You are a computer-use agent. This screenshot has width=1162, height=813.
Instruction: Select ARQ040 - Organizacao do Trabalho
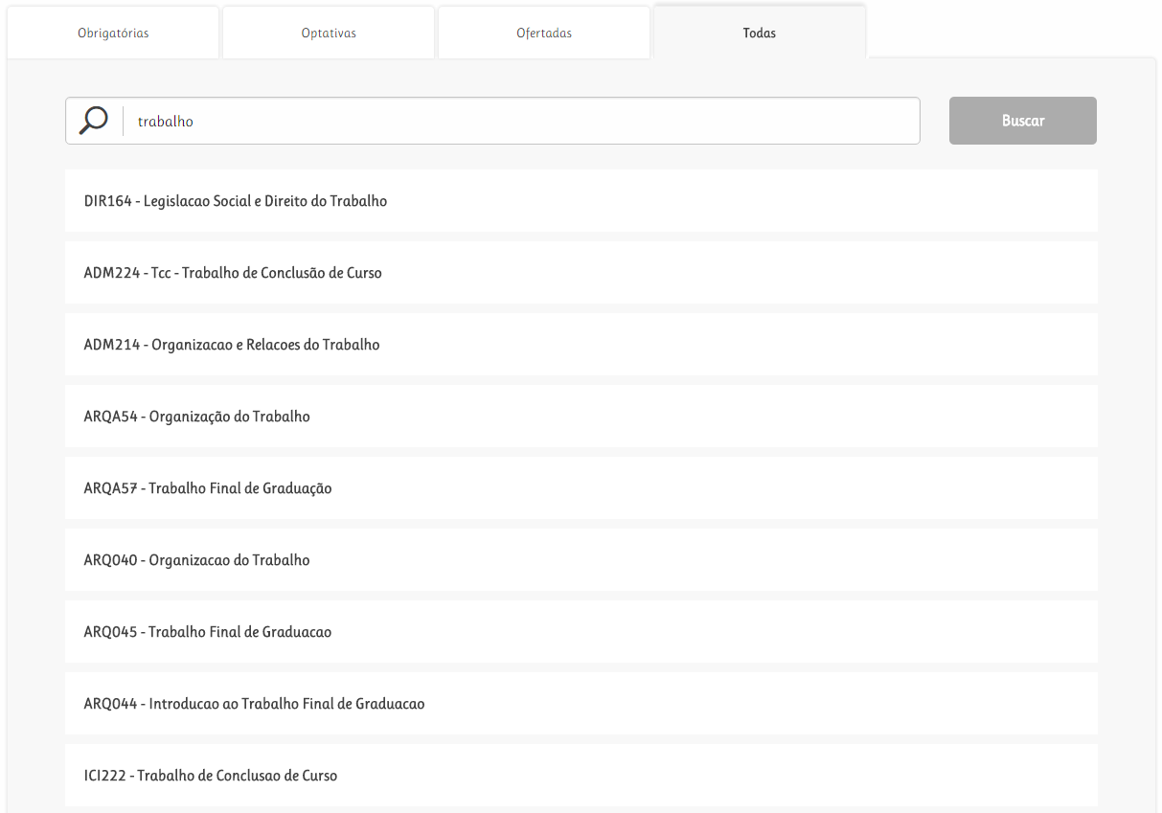pyautogui.click(x=581, y=560)
